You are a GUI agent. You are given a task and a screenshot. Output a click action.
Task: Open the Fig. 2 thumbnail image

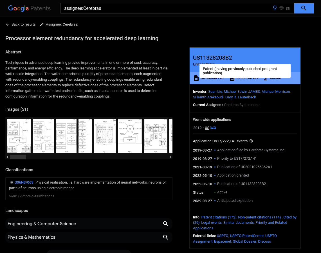(x=66, y=136)
